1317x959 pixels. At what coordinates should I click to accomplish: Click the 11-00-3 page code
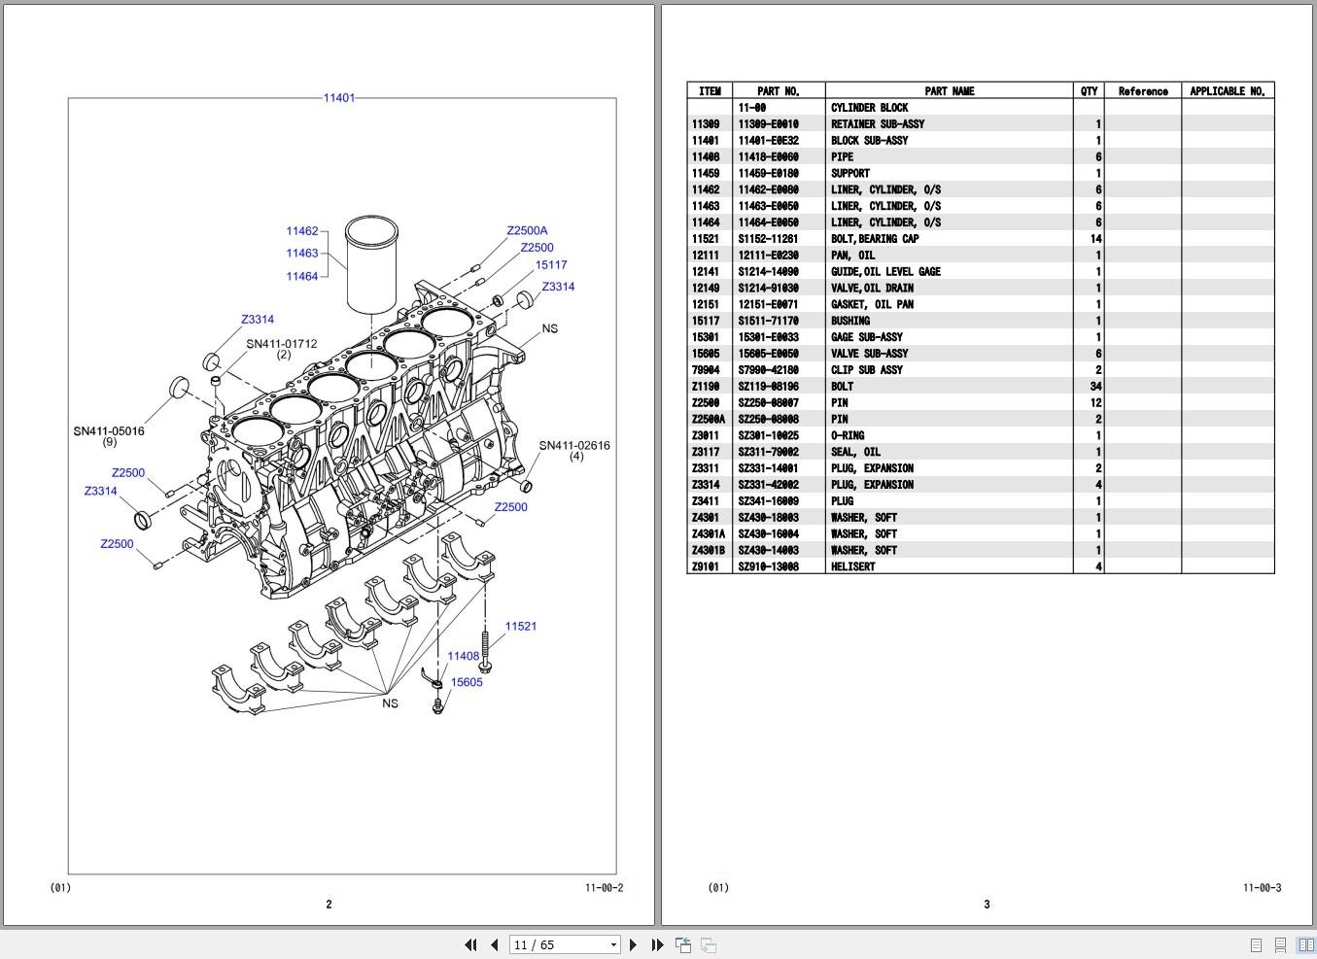(1262, 888)
